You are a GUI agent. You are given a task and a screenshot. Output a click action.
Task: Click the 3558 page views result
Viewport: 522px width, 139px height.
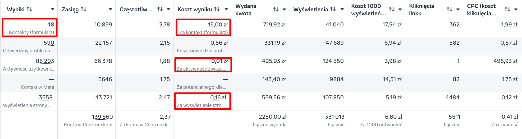[46, 98]
